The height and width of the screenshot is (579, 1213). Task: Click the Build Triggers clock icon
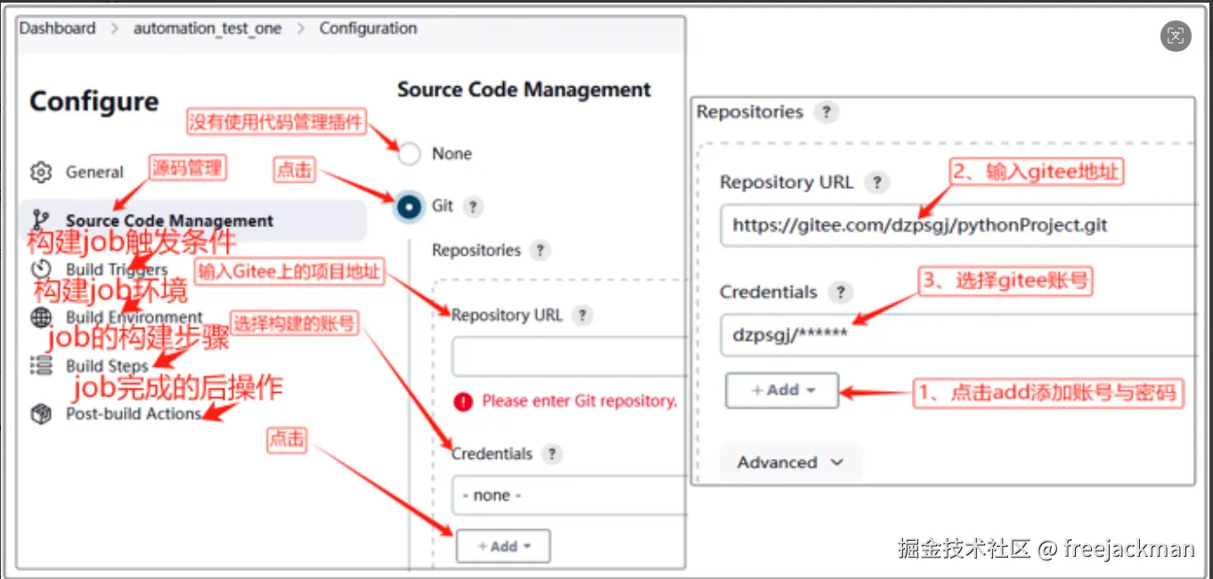41,269
